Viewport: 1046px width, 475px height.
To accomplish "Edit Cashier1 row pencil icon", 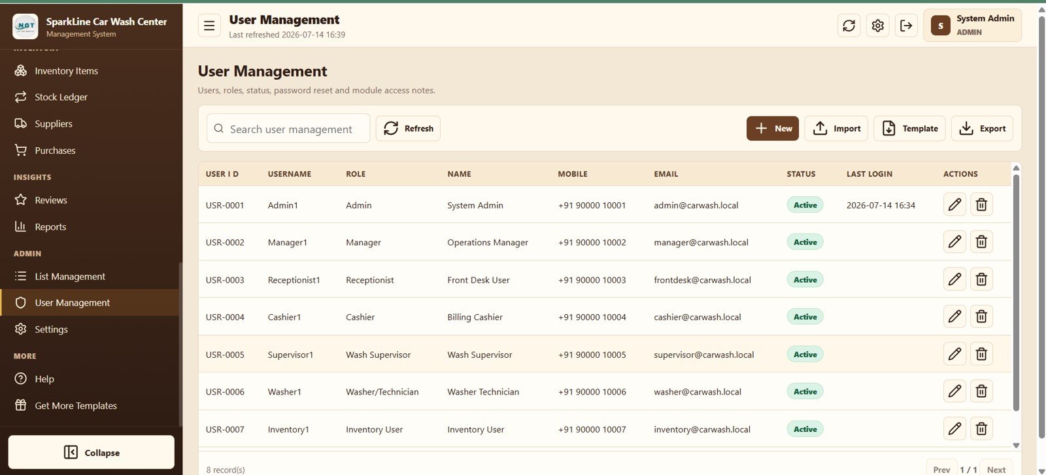I will point(954,317).
